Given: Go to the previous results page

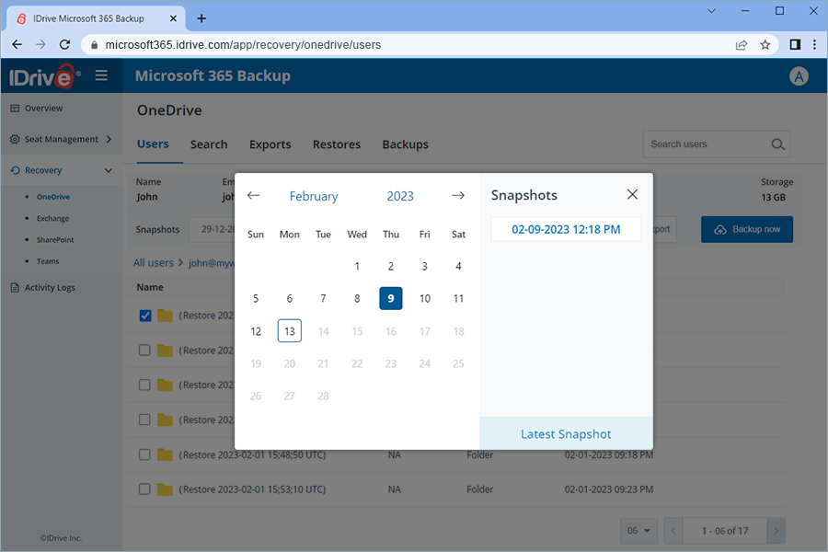Looking at the screenshot, I should [673, 530].
